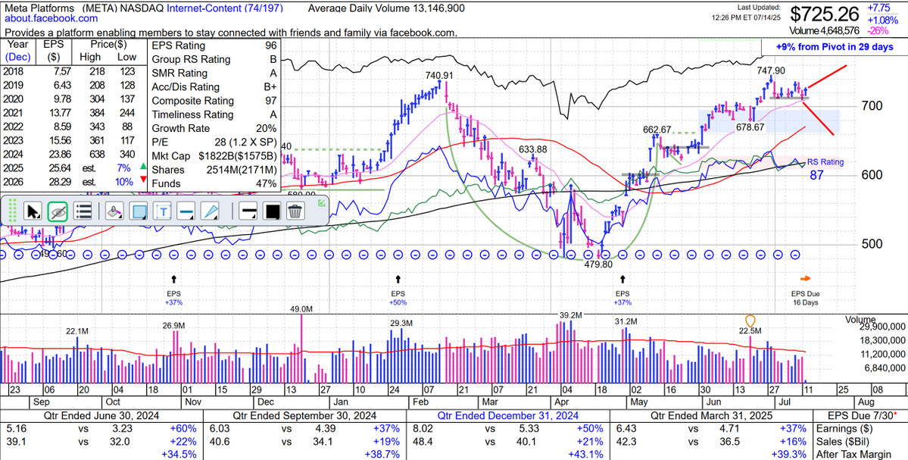Click Acc/Dis Rating B+ row

(x=214, y=87)
